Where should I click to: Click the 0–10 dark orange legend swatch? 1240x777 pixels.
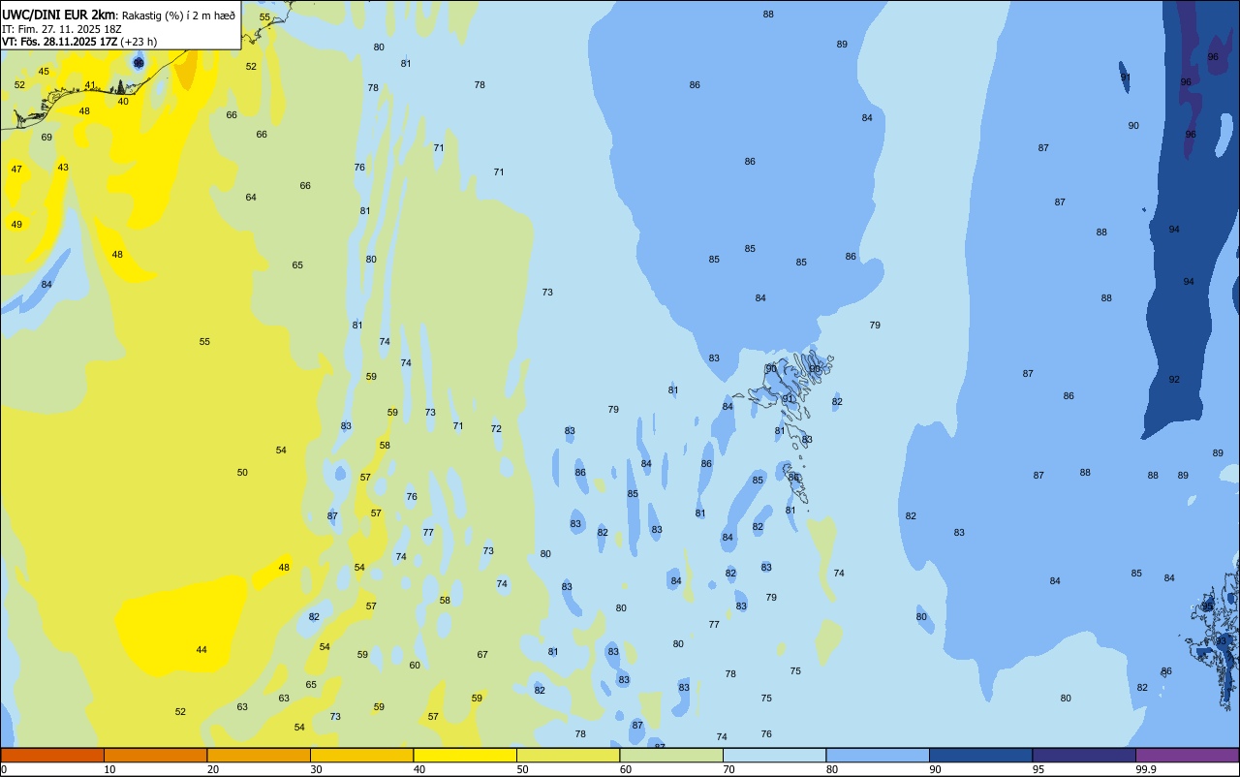click(x=52, y=755)
